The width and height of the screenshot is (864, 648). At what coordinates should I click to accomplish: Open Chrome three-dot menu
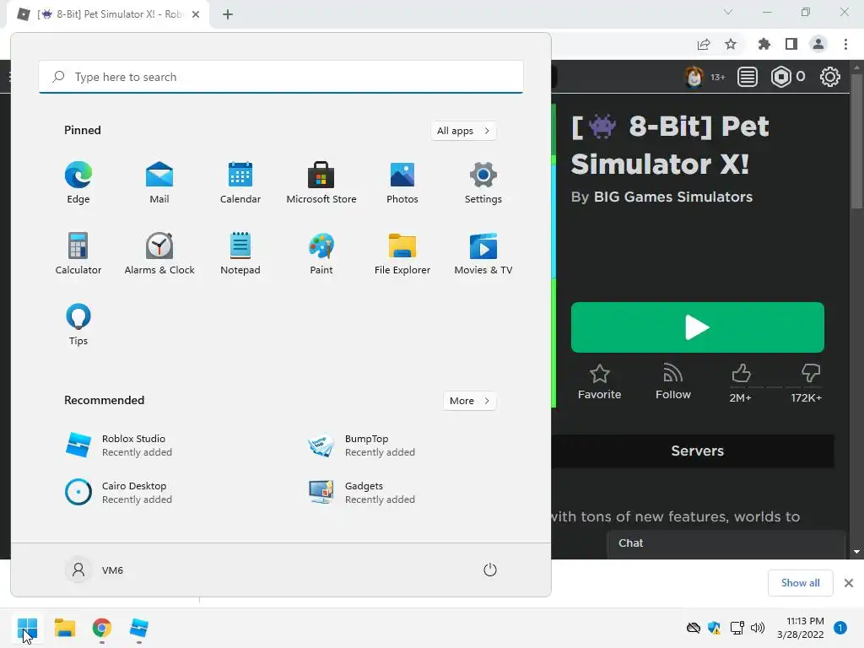coord(845,44)
